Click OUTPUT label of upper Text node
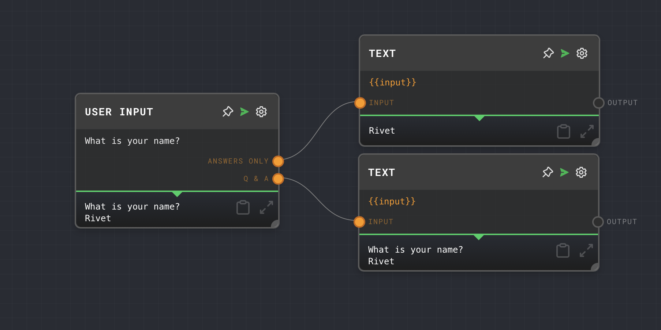Image resolution: width=661 pixels, height=330 pixels. (x=623, y=103)
